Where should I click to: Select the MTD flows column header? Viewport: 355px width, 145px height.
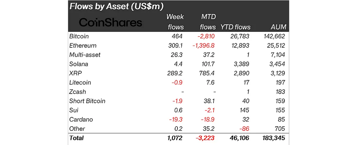(x=209, y=21)
